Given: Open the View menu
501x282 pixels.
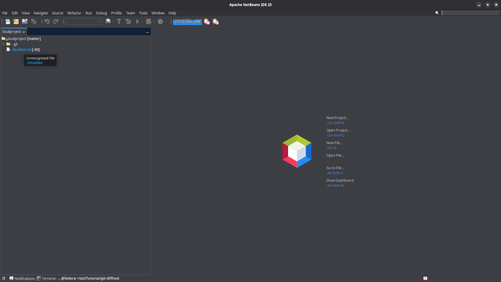Looking at the screenshot, I should pyautogui.click(x=25, y=13).
